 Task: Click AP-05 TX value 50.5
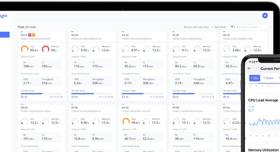[x=199, y=66]
